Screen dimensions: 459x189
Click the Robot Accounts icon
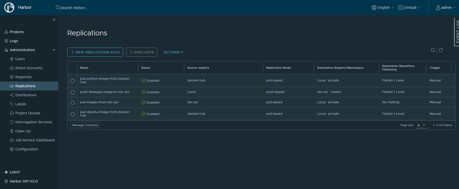[11, 68]
